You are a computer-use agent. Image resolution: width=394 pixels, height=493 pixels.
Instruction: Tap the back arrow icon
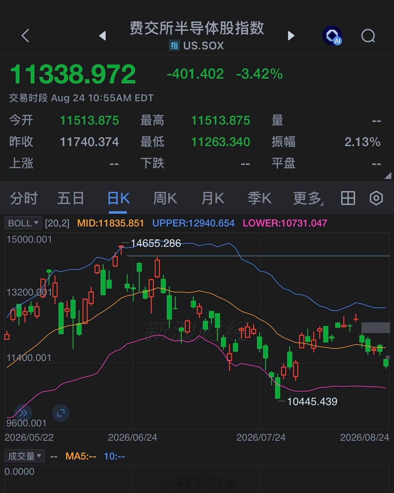[26, 36]
